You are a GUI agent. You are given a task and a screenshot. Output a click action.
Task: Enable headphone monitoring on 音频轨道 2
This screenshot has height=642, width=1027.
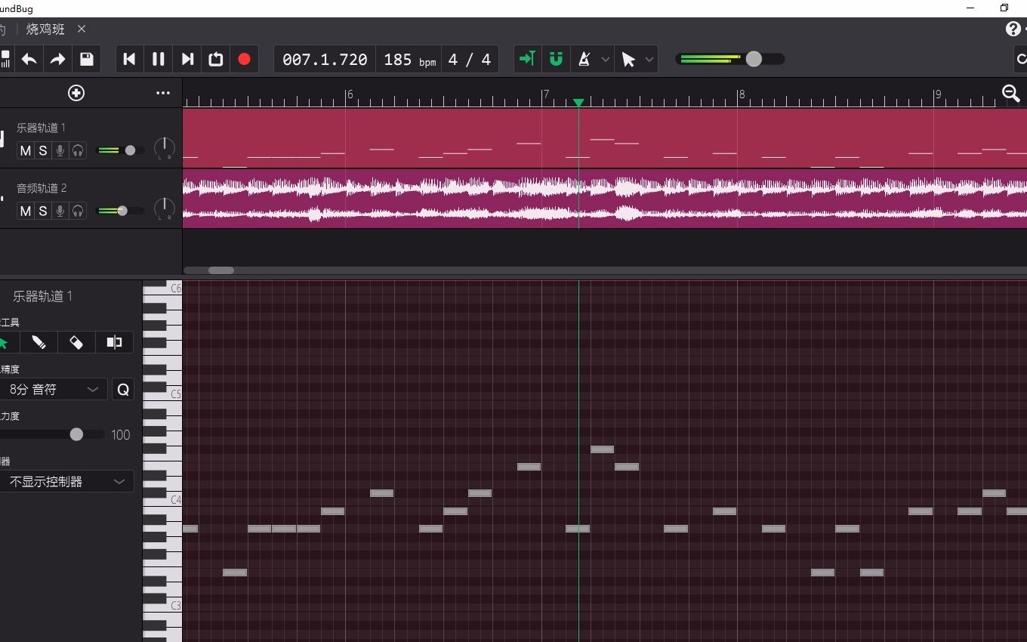pyautogui.click(x=78, y=211)
